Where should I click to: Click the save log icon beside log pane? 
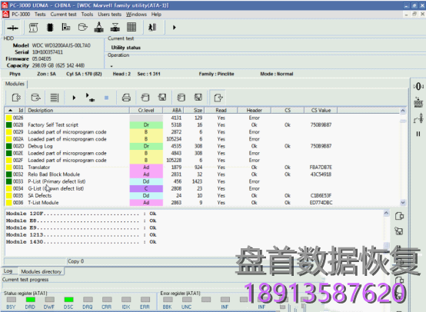point(399,231)
